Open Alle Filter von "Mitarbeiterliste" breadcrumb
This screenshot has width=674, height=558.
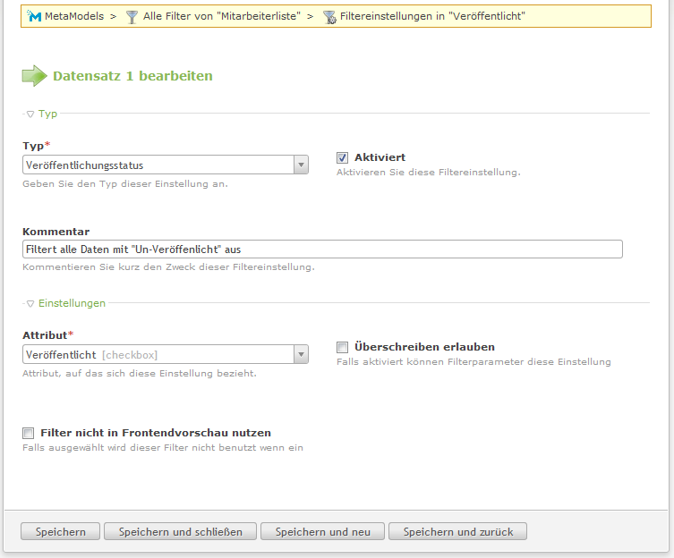(x=222, y=16)
